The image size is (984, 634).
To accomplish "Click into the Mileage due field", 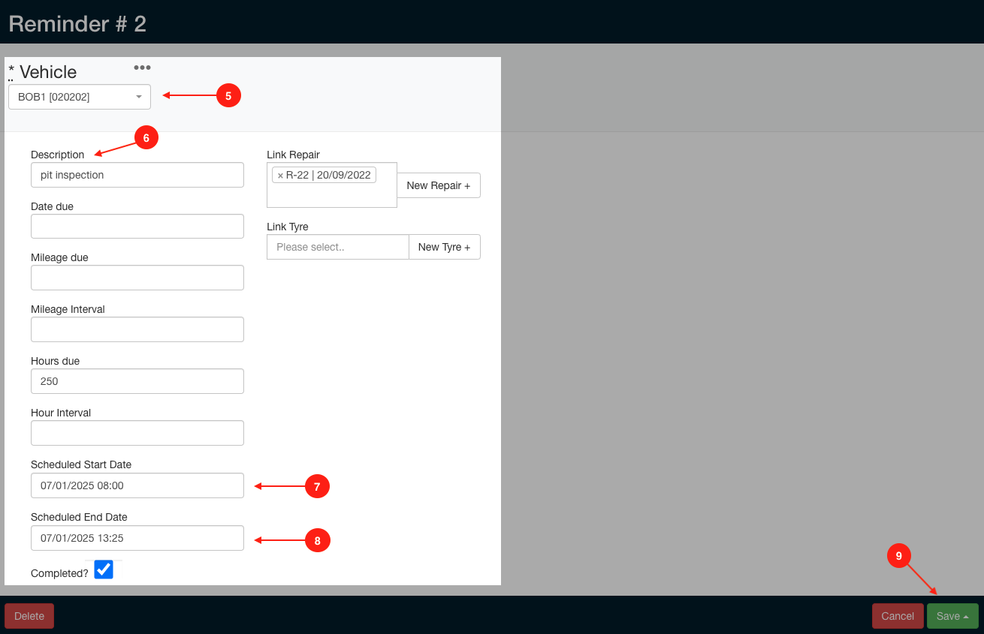I will (137, 278).
